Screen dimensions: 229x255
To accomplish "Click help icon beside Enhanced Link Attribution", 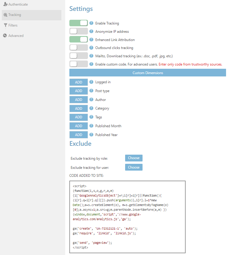I will pyautogui.click(x=91, y=40).
